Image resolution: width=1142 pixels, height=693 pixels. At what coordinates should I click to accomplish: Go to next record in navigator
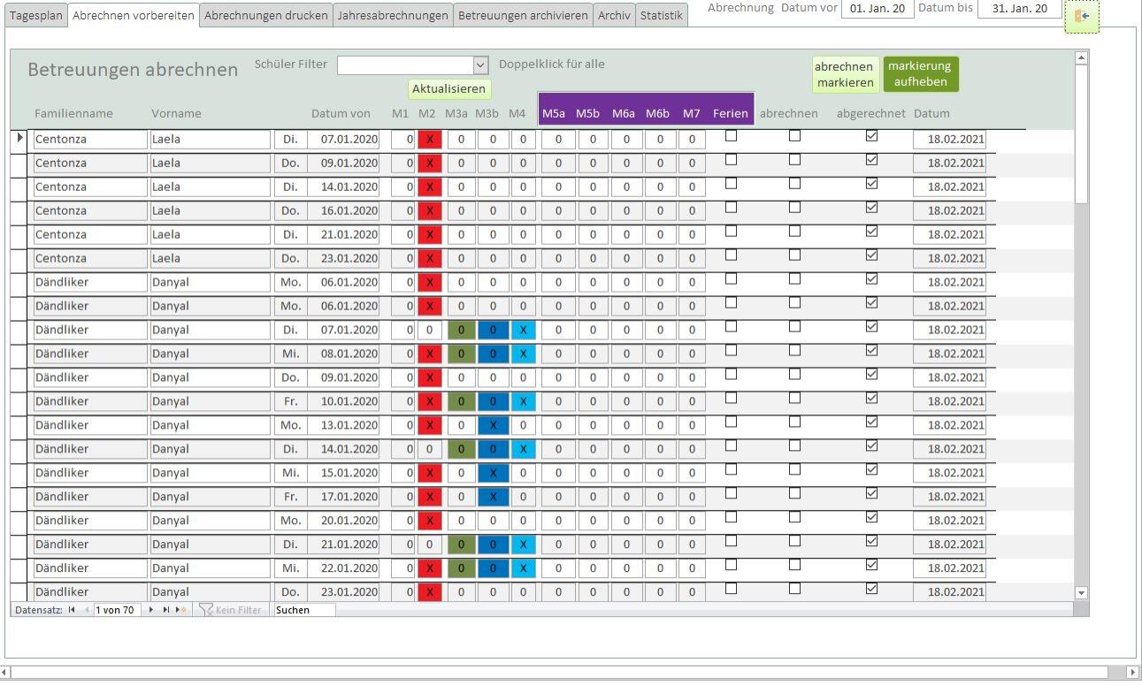pos(151,610)
